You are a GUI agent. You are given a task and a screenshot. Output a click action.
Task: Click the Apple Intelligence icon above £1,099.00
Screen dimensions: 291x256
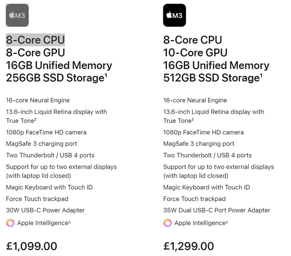[10, 223]
